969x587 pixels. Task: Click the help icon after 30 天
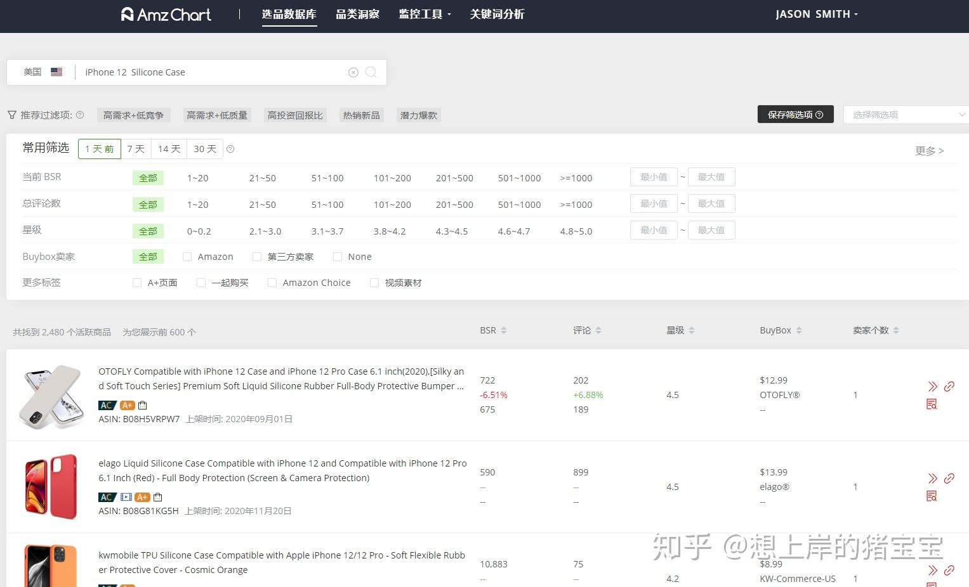pyautogui.click(x=230, y=149)
